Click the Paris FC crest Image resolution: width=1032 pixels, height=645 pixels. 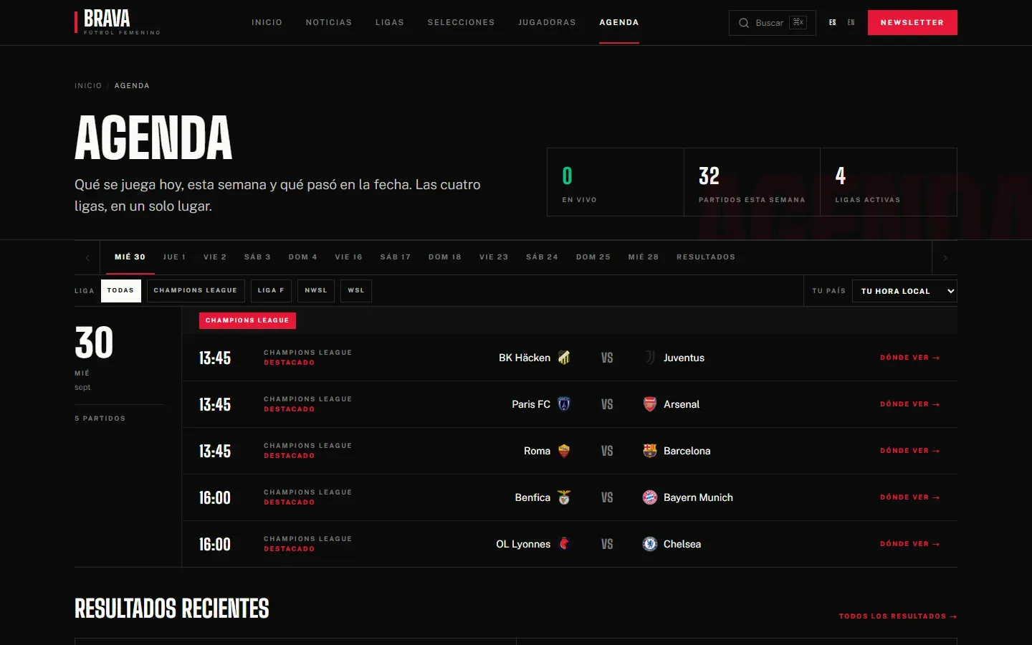564,404
